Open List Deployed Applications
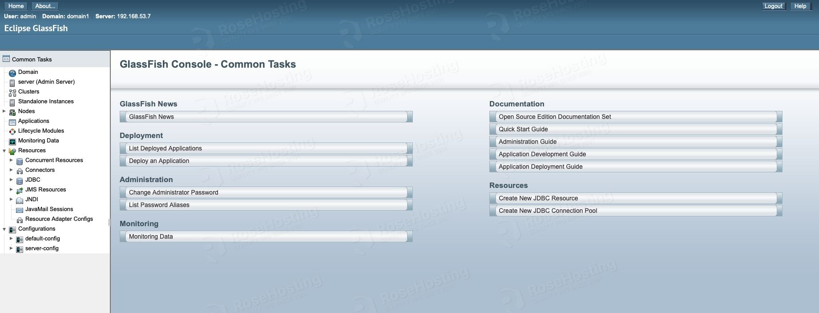This screenshot has height=313, width=819. [x=266, y=148]
